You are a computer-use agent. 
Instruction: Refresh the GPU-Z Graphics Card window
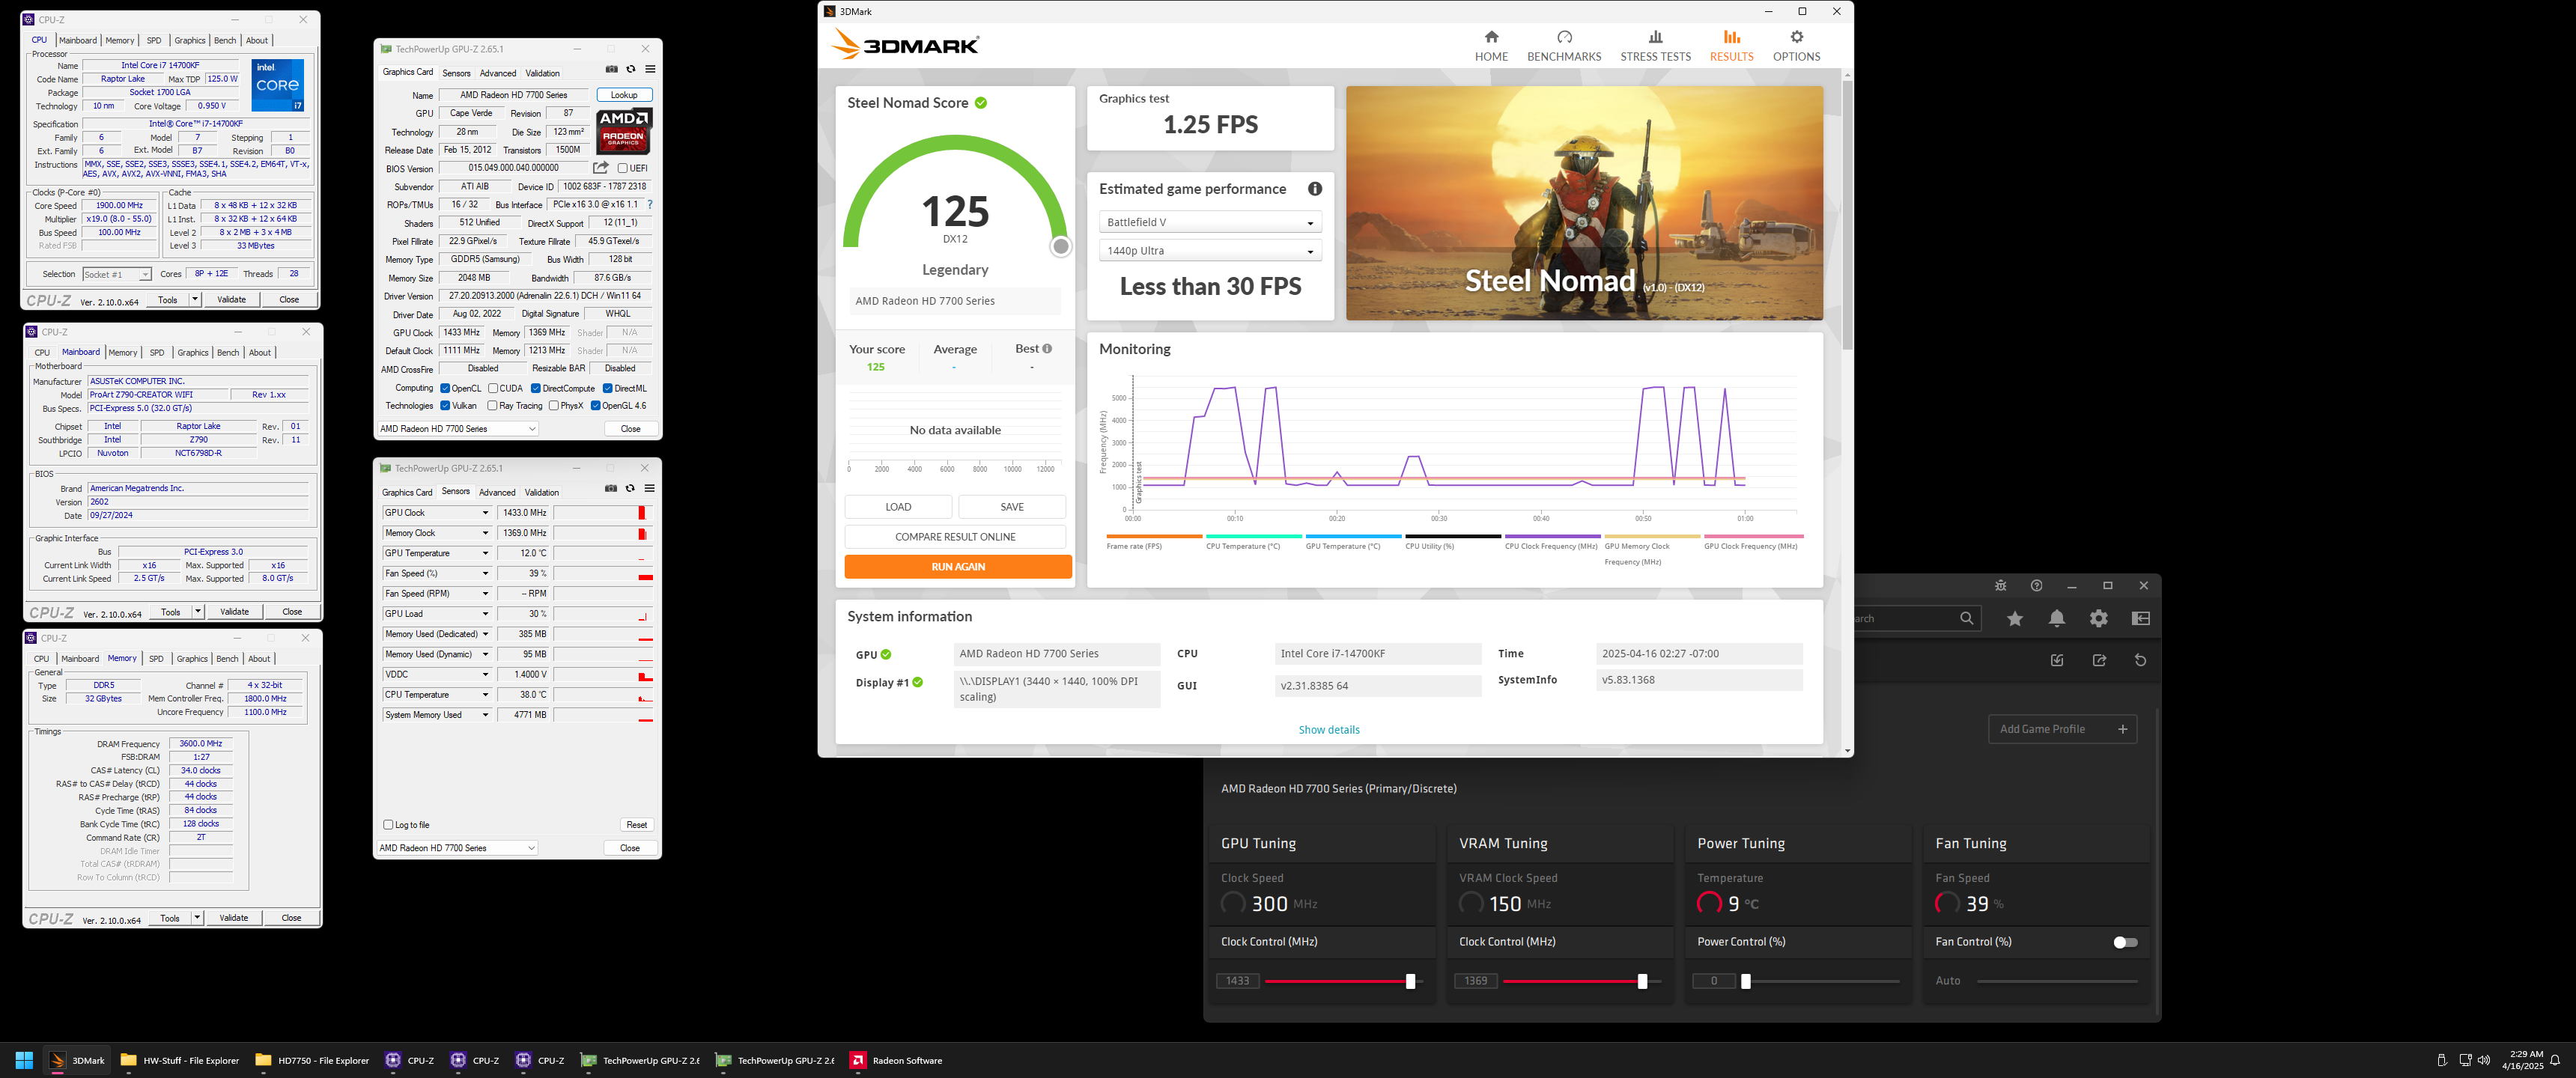pos(631,69)
